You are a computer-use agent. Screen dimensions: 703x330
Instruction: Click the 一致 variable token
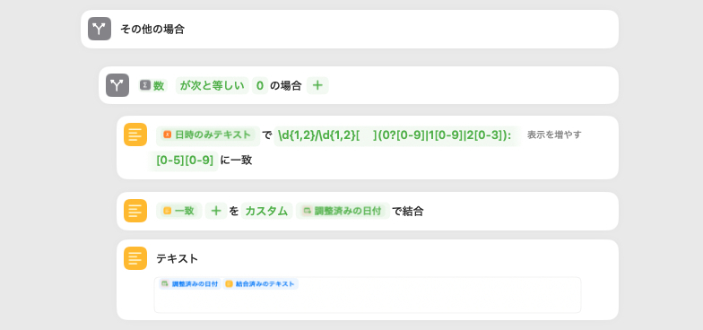coord(179,211)
